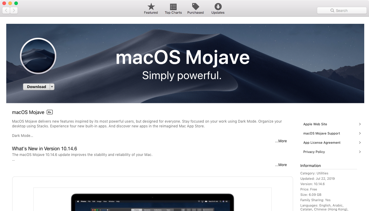The image size is (369, 211).
Task: Click the "Dark Mode..." description text
Action: coord(23,136)
